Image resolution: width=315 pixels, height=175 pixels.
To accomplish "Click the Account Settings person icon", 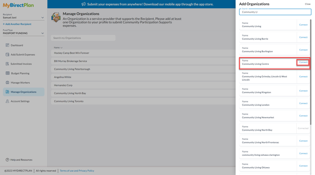I will point(7,101).
